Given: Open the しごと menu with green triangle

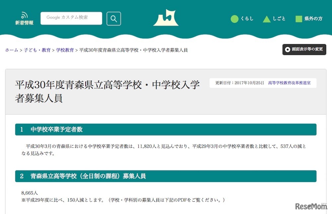Looking at the screenshot, I should point(274,19).
